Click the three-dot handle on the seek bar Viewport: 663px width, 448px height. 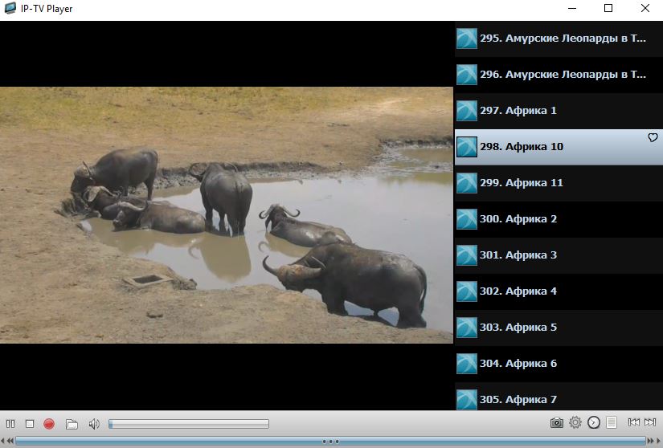[x=330, y=442]
